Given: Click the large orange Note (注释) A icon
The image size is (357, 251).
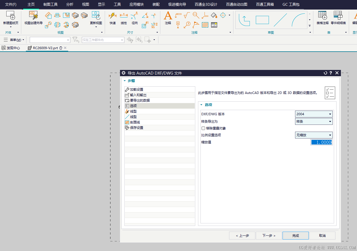Looking at the screenshot, I should coord(168,16).
